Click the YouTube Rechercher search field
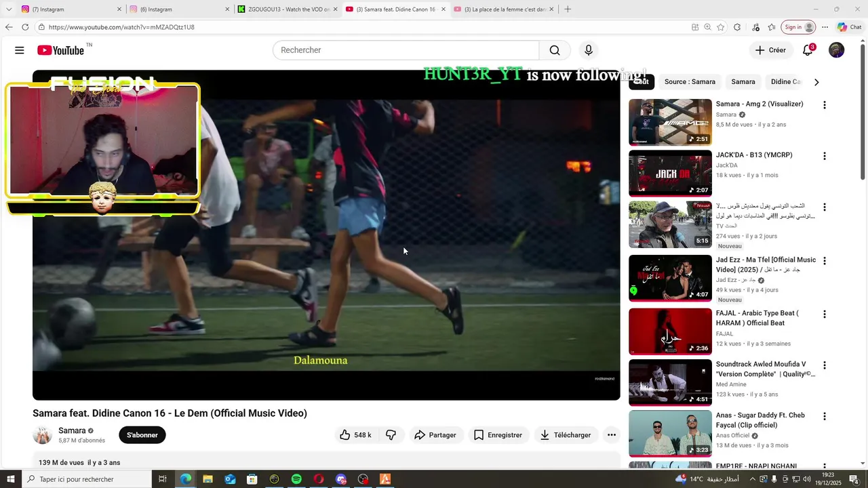Screen dimensions: 868x488 (x=406, y=50)
